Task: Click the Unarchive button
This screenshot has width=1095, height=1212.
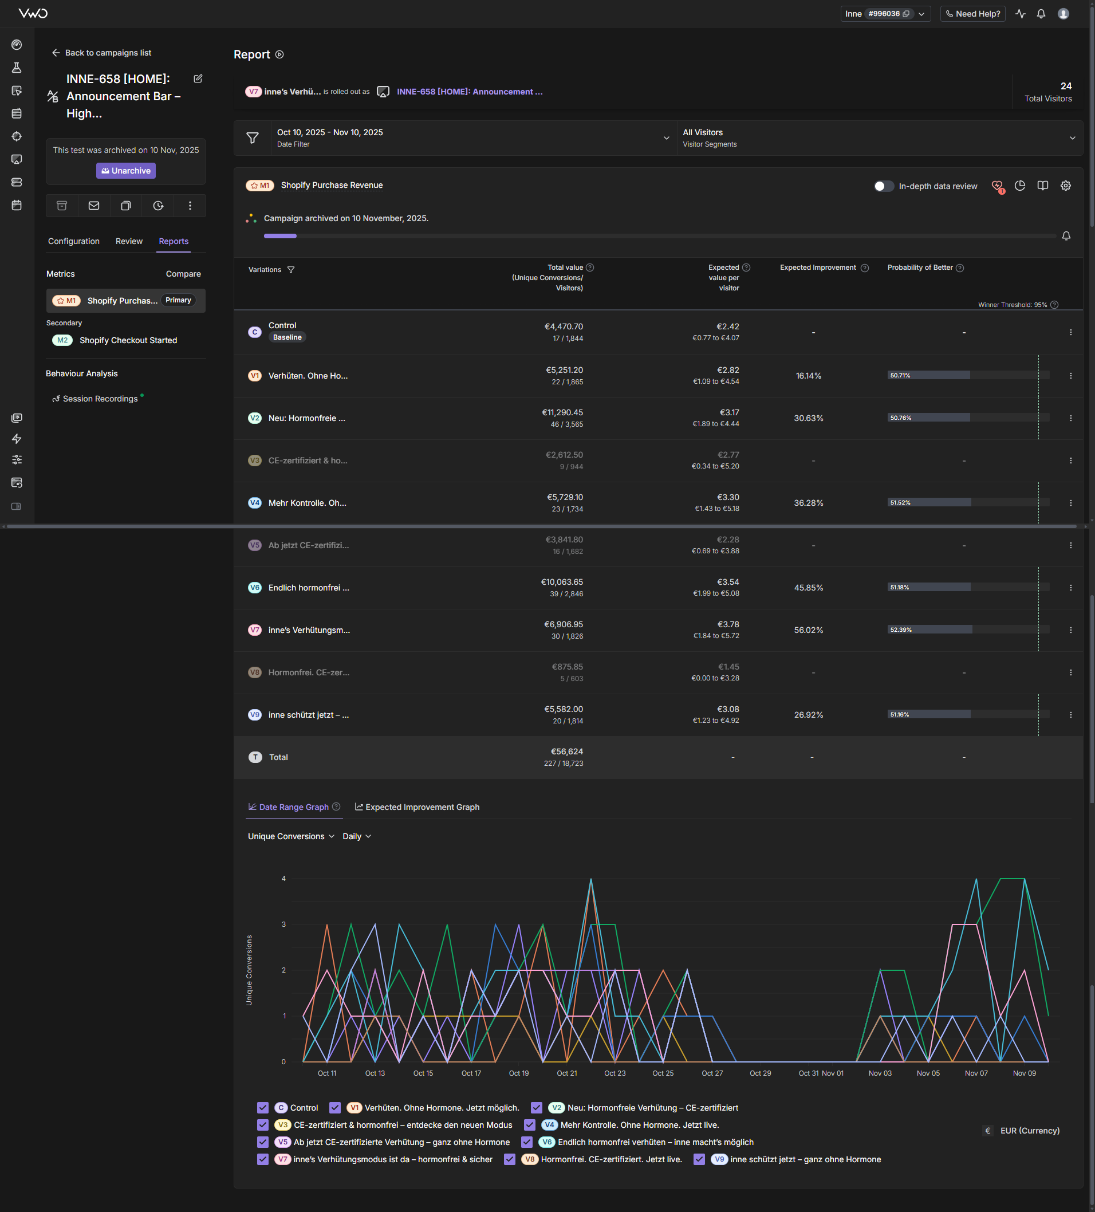Action: (125, 171)
